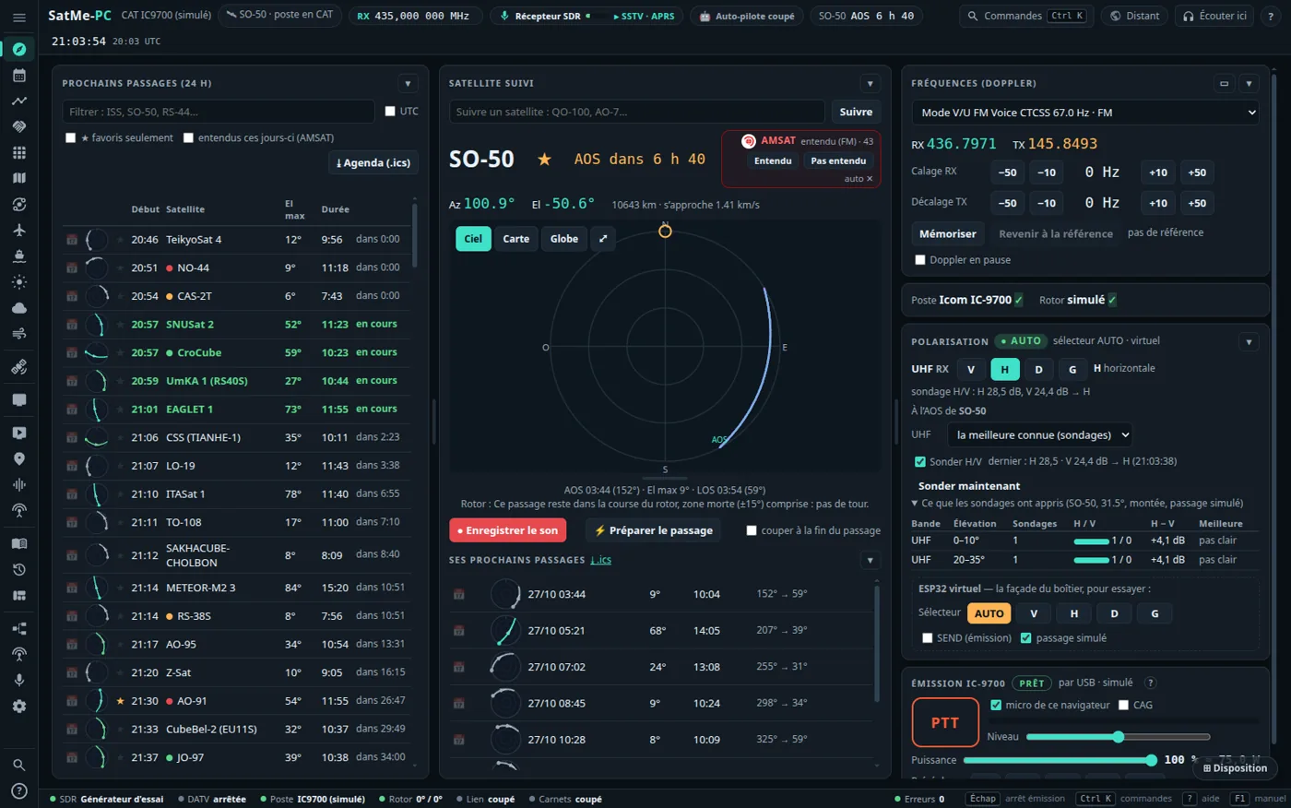1291x808 pixels.
Task: Adjust the Niveau slider
Action: (1118, 737)
